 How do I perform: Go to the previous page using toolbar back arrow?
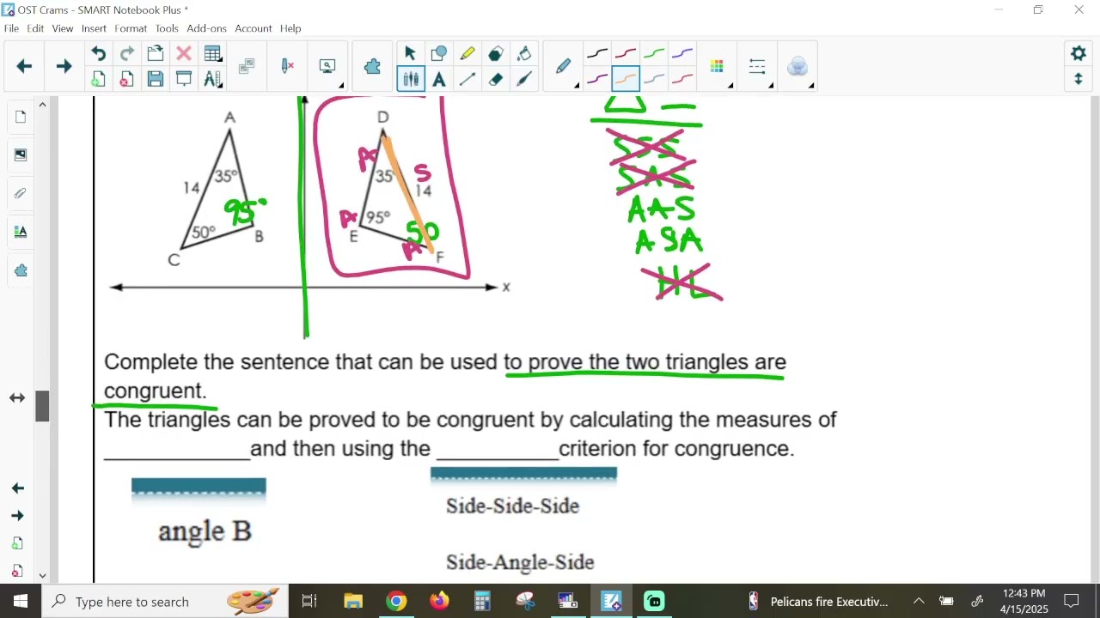point(24,66)
